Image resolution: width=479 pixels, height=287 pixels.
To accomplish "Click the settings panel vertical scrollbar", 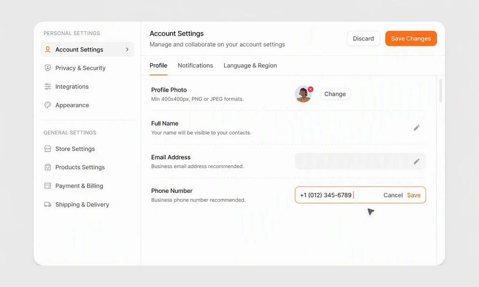I will (x=441, y=90).
